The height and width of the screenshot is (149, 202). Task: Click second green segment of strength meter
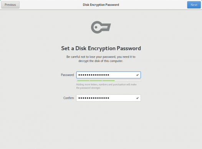[x=96, y=81]
